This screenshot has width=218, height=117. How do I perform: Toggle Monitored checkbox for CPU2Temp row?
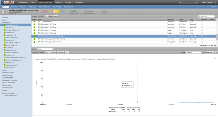(202, 27)
